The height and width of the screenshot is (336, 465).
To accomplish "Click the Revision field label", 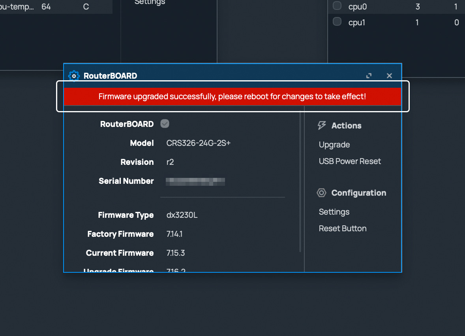I will pyautogui.click(x=137, y=162).
